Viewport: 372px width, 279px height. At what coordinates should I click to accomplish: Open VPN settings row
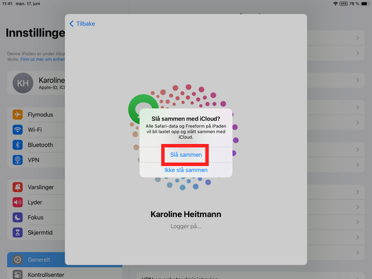pos(36,160)
